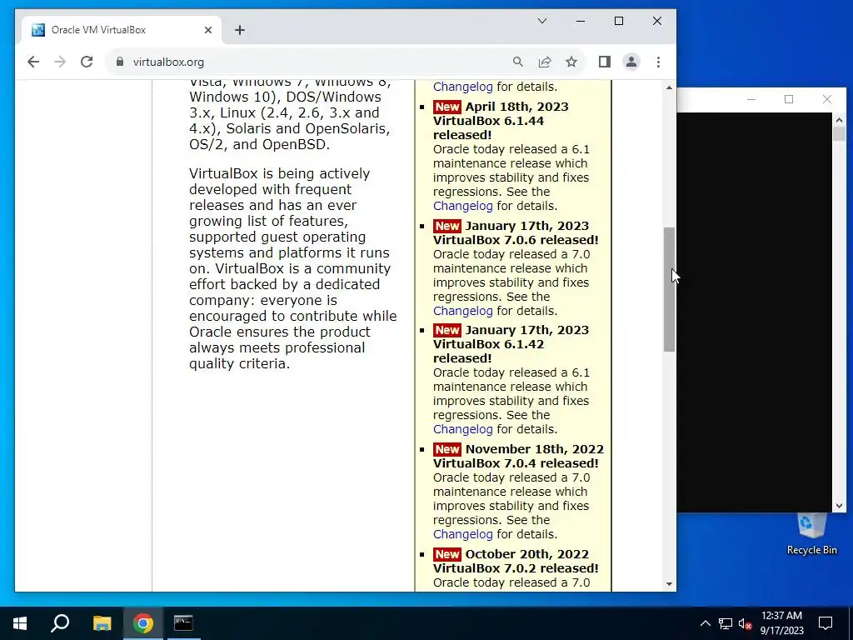
Task: Open the Changelog link for VirtualBox 6.1.44
Action: pos(463,206)
